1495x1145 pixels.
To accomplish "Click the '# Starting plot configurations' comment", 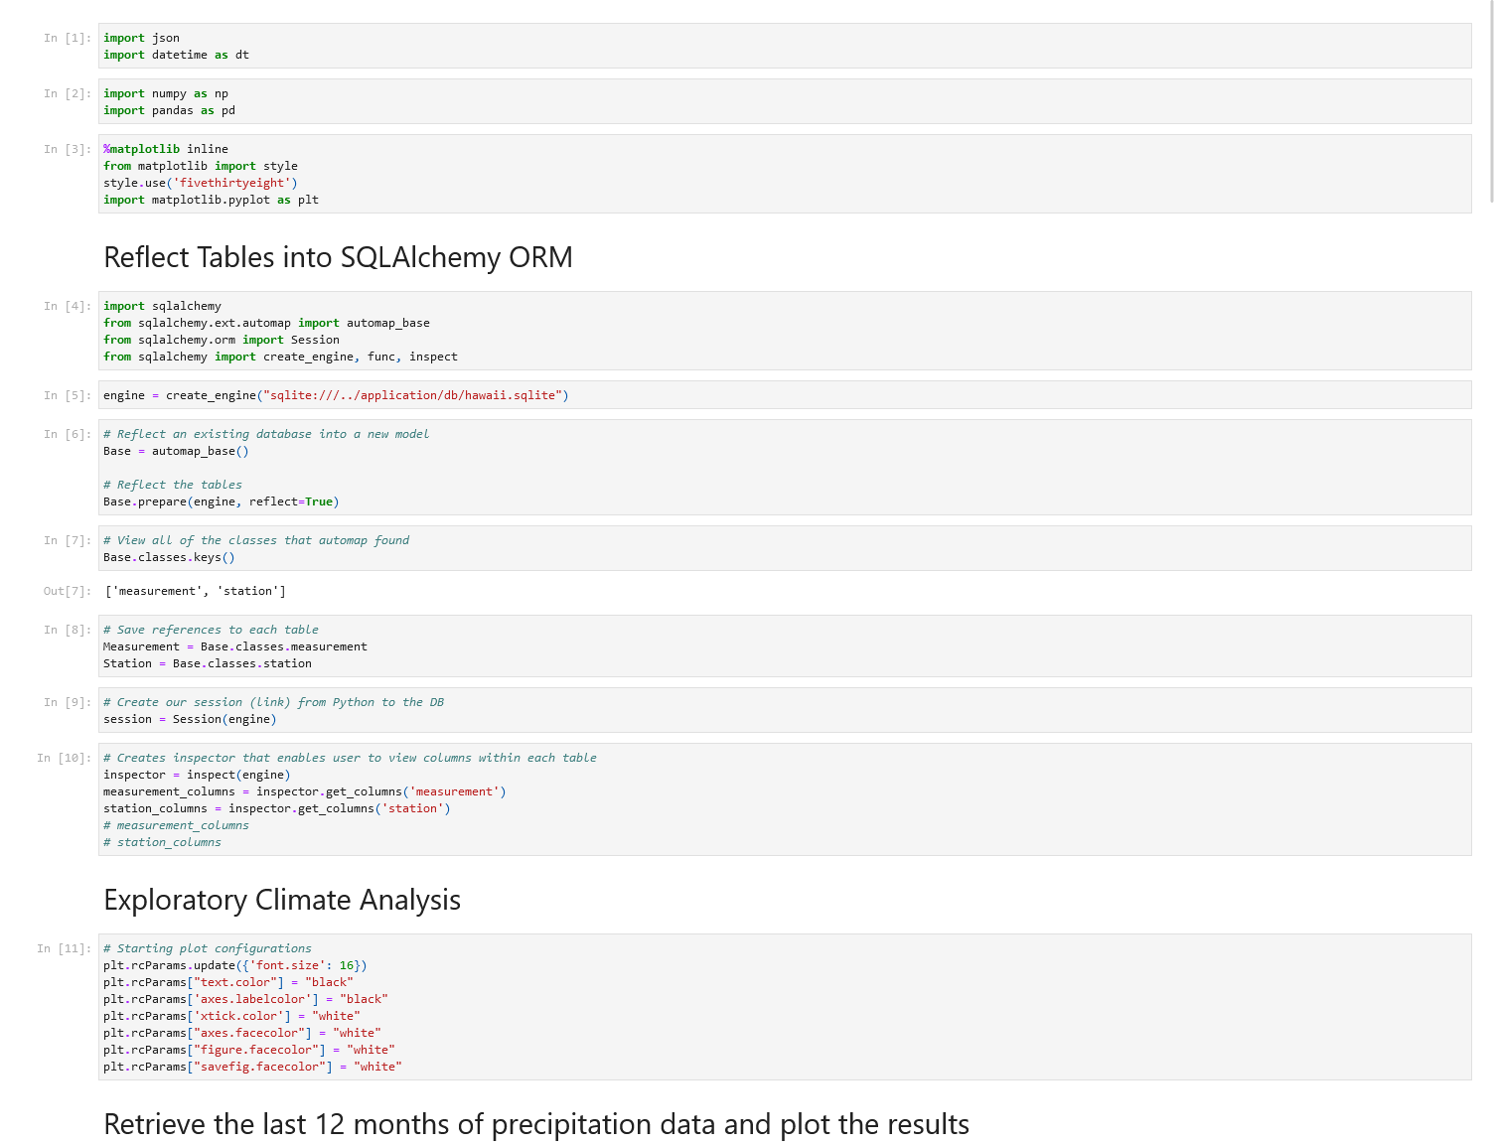I will coord(208,948).
